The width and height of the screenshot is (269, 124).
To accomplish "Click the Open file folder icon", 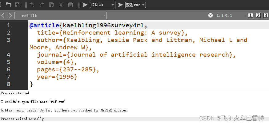I will (x=8, y=5).
